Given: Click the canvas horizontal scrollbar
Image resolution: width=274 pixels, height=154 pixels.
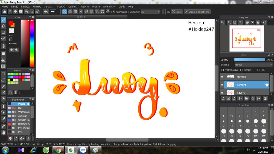Looking at the screenshot, I should pyautogui.click(x=127, y=140).
